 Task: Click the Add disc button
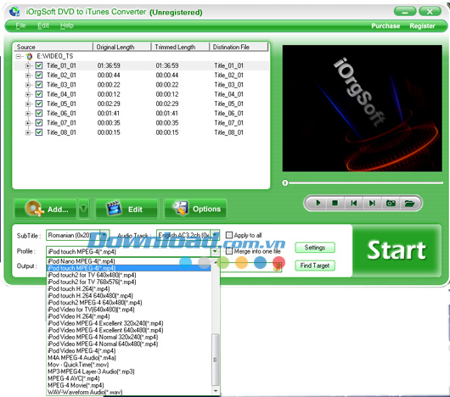coord(46,209)
